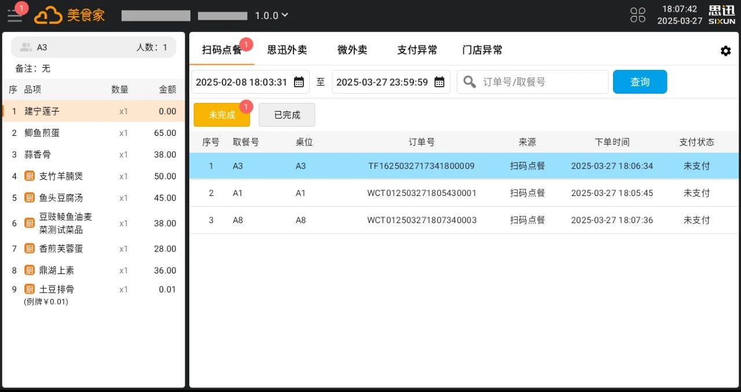Screen dimensions: 741x392
Task: Click the kitchen icon beside 鼎湖上素
Action: pos(29,270)
